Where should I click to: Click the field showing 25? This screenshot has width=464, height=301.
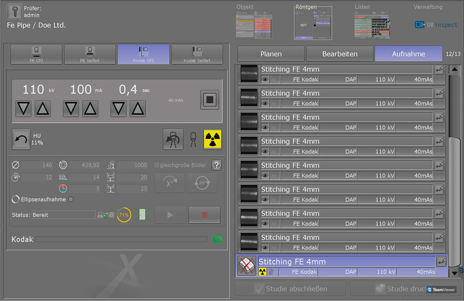click(132, 188)
